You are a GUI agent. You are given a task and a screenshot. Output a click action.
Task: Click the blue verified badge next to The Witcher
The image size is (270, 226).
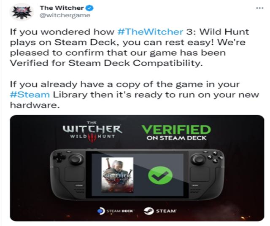pyautogui.click(x=90, y=8)
